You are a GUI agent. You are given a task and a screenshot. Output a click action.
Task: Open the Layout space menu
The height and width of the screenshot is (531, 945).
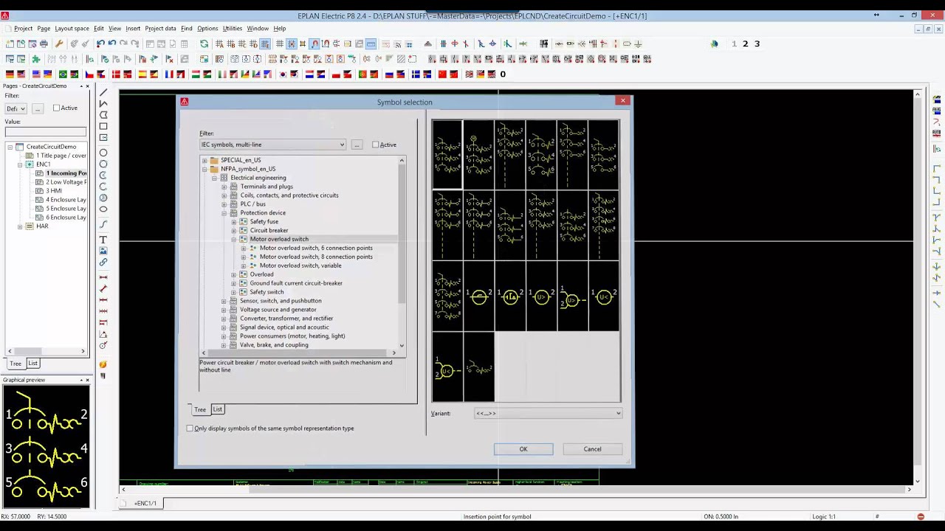tap(72, 29)
